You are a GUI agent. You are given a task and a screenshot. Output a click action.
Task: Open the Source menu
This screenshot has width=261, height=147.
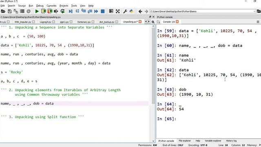[x=22, y=6]
